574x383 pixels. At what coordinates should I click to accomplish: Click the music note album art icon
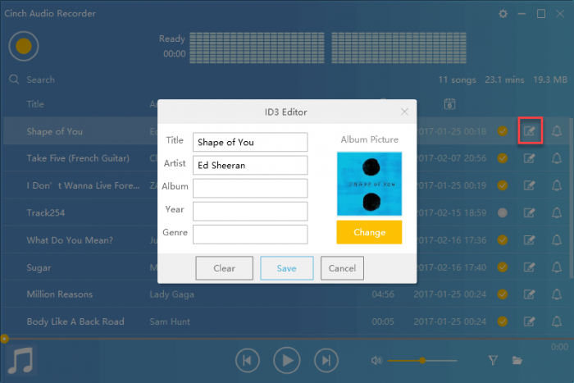click(x=21, y=361)
